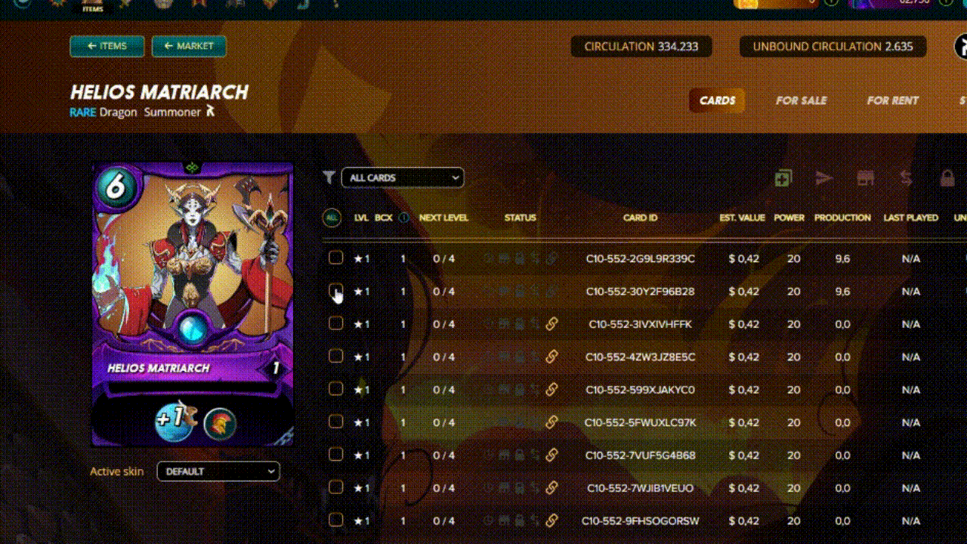Click the send cards paper-plane icon
The image size is (967, 544).
(824, 178)
